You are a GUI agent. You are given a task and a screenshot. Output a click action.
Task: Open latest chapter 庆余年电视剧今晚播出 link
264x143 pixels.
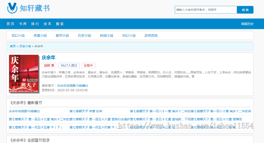(72, 85)
